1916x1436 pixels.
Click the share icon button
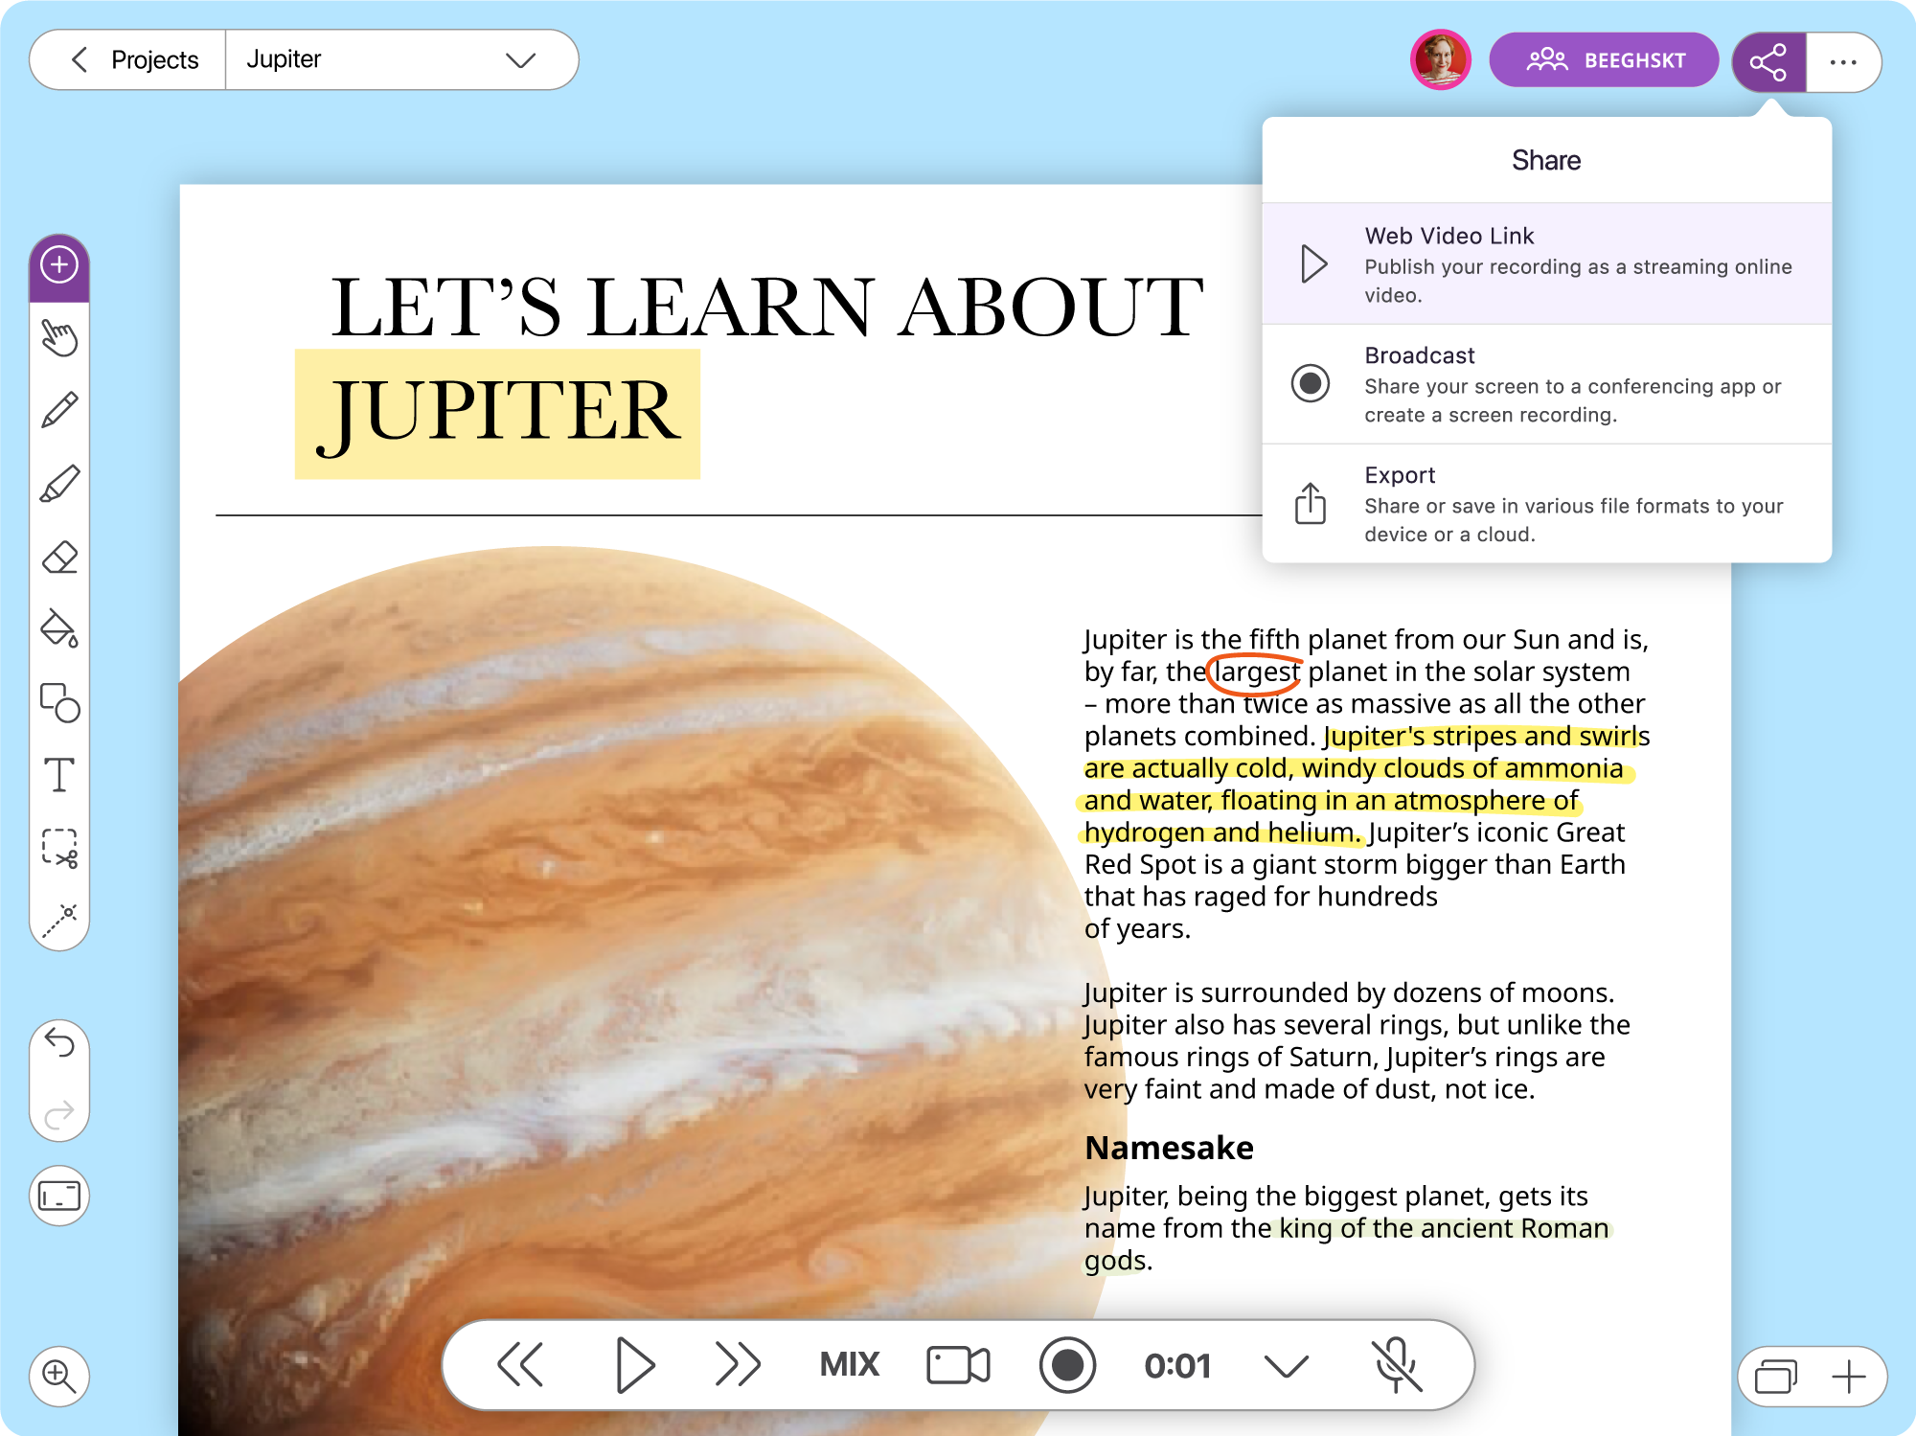pos(1768,62)
